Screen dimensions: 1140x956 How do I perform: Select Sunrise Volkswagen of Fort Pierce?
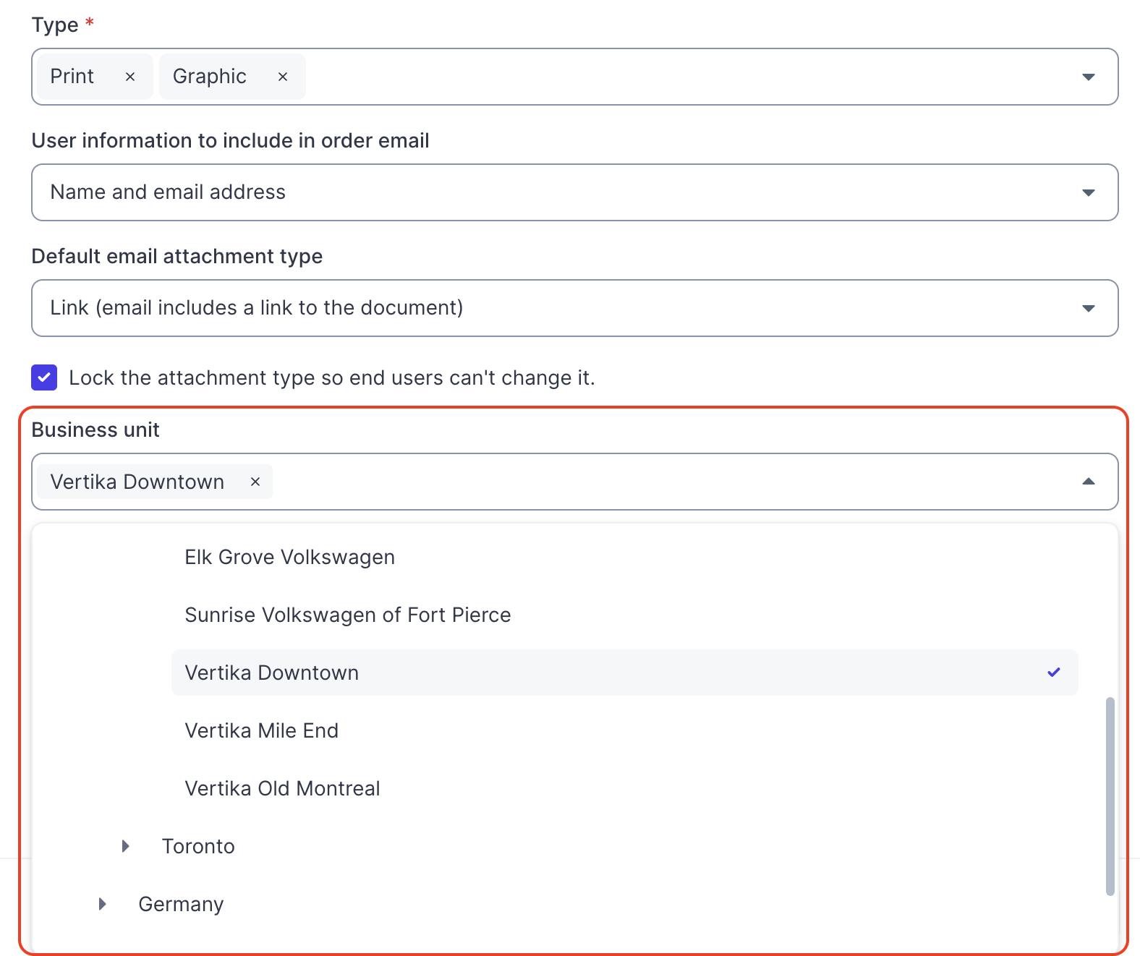(625, 615)
